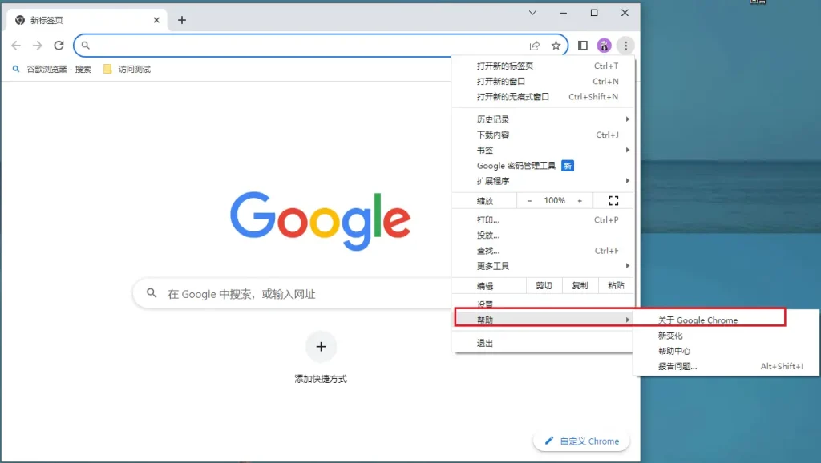Expand the 历史记录 submenu
Viewport: 821px width, 463px height.
pos(544,119)
